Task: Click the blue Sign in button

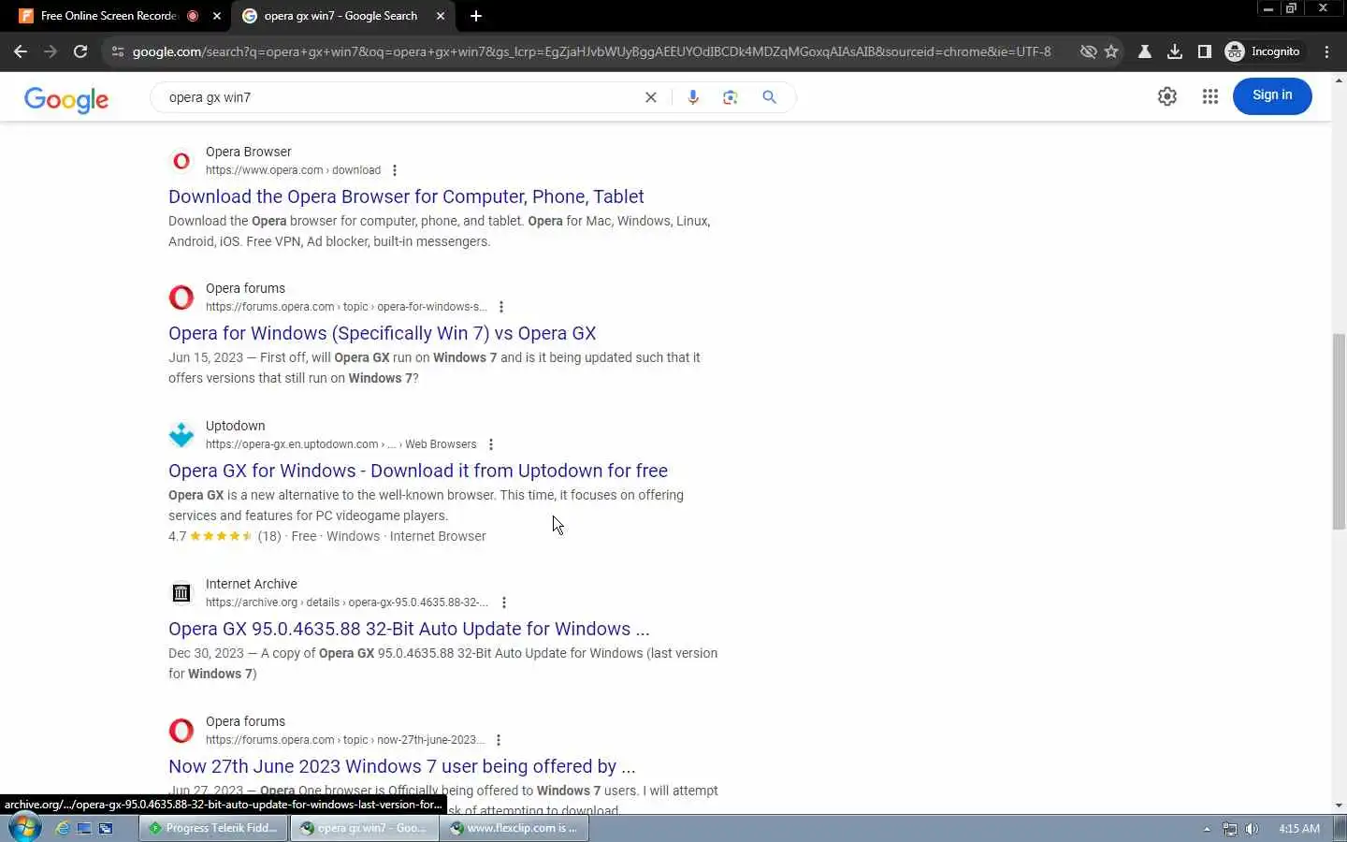Action: pyautogui.click(x=1272, y=95)
